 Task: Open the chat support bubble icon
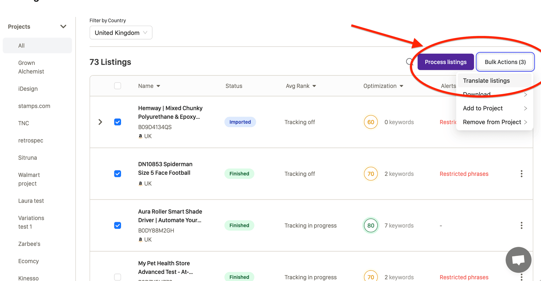(518, 260)
